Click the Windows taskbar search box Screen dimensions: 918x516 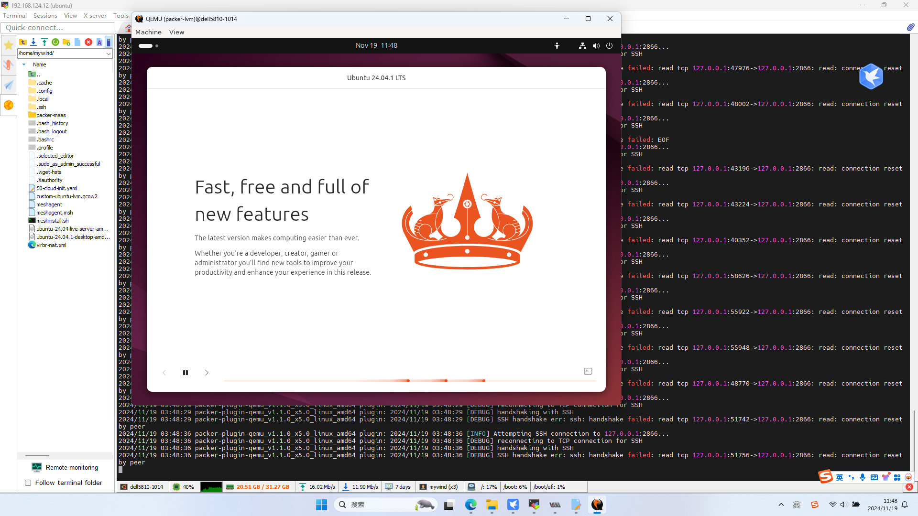385,505
